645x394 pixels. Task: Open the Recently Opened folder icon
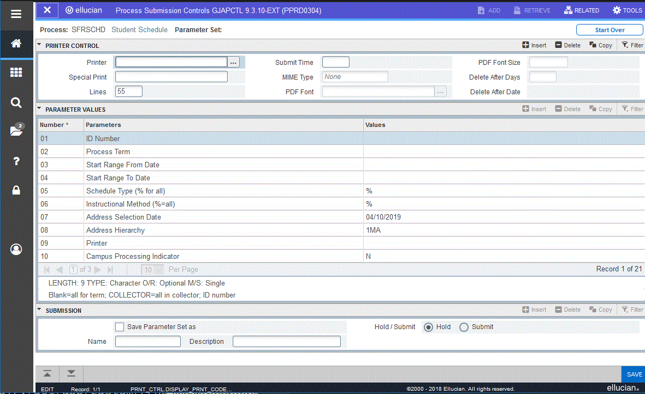tap(16, 130)
